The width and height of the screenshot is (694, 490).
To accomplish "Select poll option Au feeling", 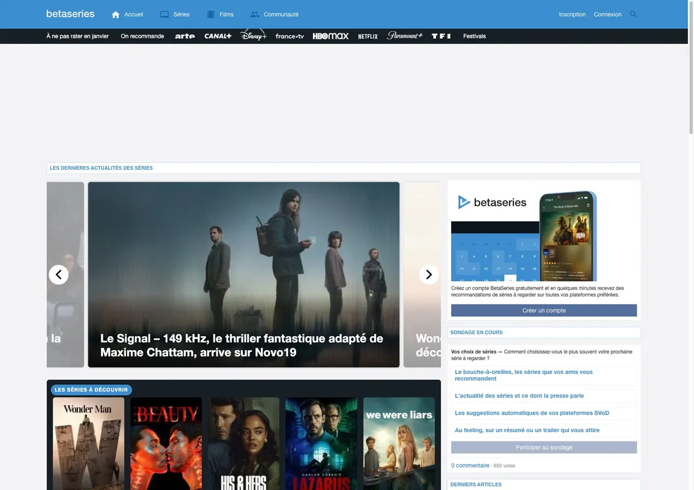I will tap(544, 430).
